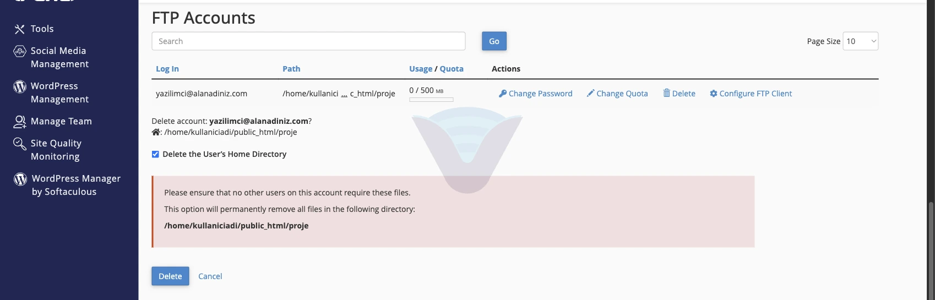Sort by the Log In column header

[x=167, y=69]
